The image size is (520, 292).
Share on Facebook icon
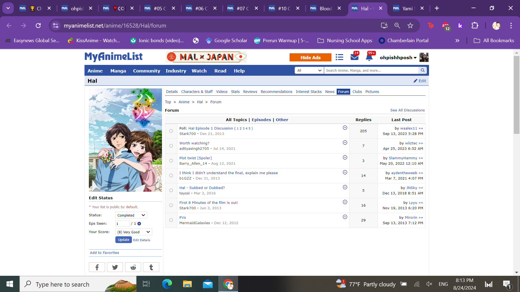[97, 267]
